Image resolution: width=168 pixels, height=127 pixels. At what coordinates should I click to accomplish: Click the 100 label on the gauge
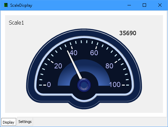(115, 85)
